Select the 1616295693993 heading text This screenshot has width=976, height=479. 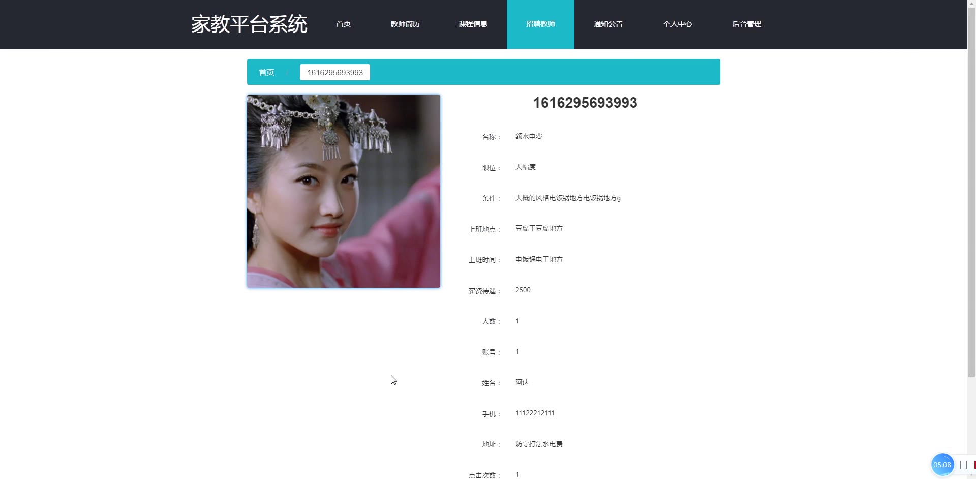[x=585, y=103]
